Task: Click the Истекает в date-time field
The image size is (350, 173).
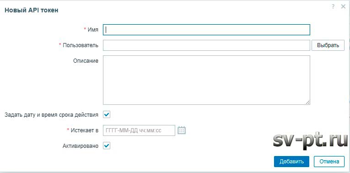Action: click(139, 130)
